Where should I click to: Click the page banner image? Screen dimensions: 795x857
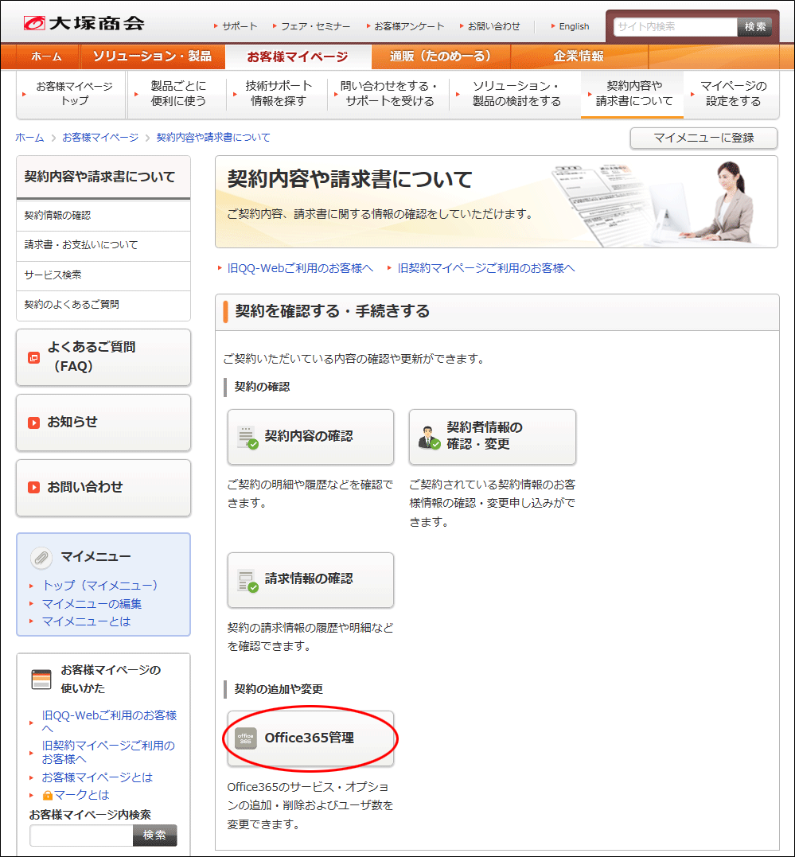[497, 201]
